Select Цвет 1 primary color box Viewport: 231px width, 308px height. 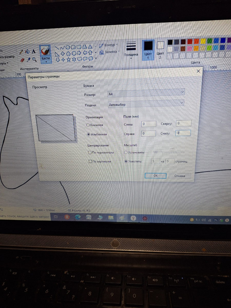coord(148,50)
